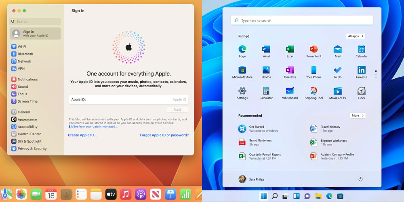Click the power button in Start menu
The height and width of the screenshot is (202, 404).
click(x=360, y=179)
